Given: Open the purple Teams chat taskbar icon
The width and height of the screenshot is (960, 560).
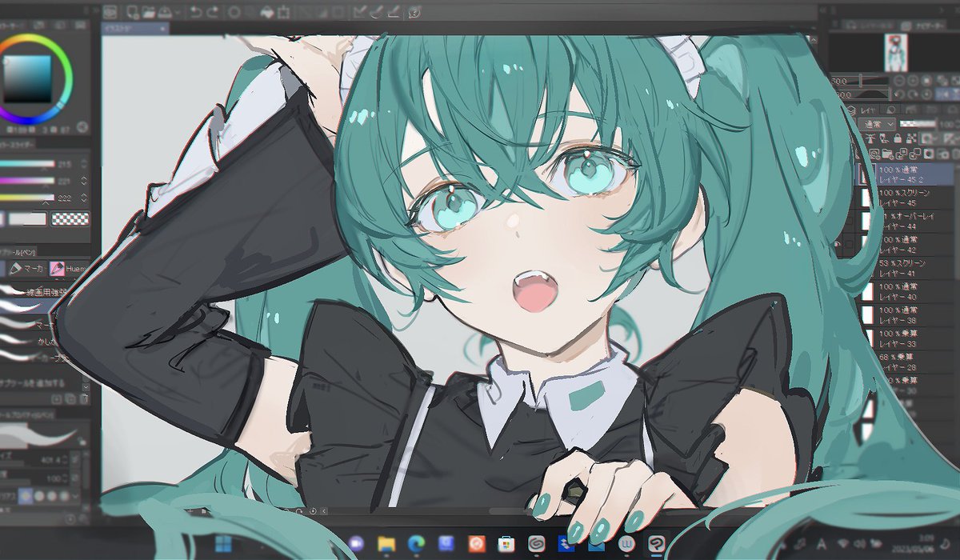Looking at the screenshot, I should tap(356, 545).
